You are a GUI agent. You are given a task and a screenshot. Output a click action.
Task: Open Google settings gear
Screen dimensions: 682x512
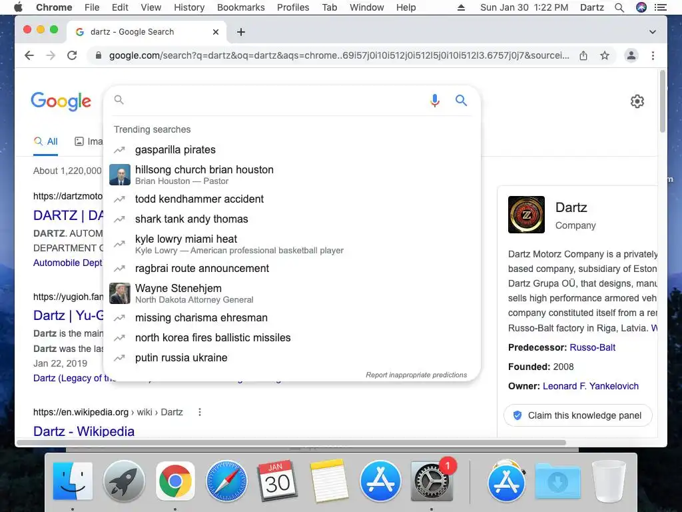pos(637,101)
